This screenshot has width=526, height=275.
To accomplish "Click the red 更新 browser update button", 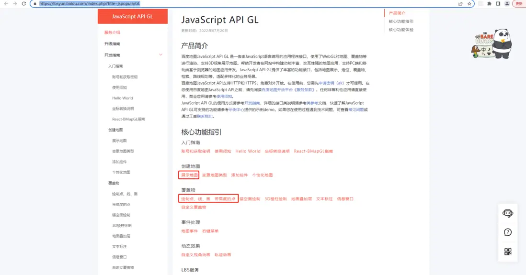I will pos(519,4).
